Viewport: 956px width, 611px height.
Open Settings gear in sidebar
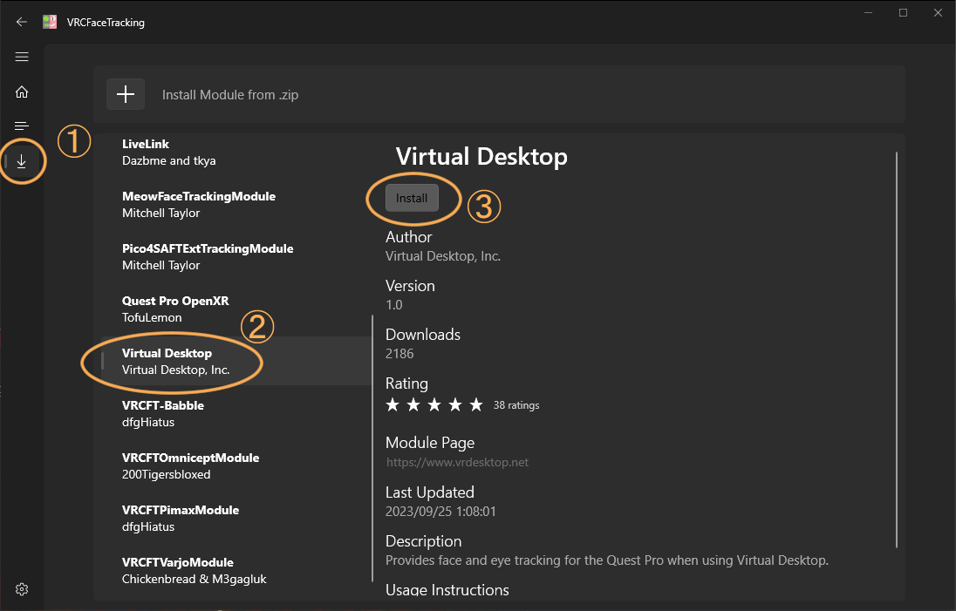pyautogui.click(x=22, y=589)
